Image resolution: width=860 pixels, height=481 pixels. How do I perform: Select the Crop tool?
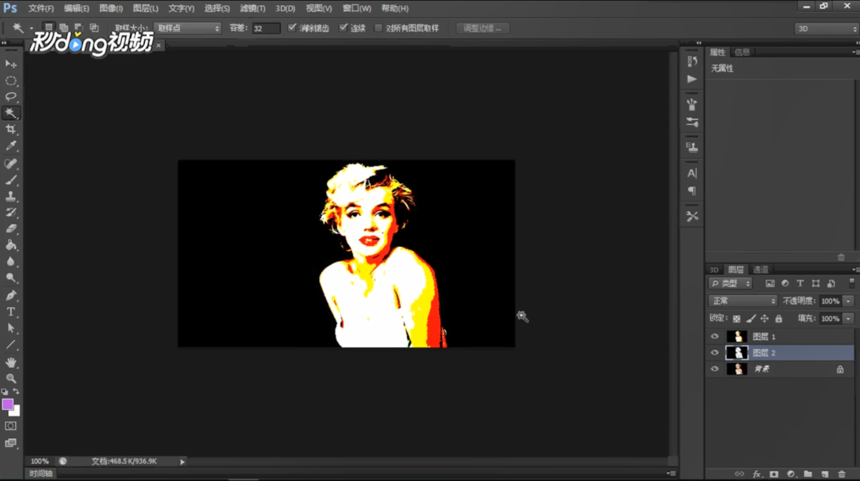pyautogui.click(x=11, y=130)
